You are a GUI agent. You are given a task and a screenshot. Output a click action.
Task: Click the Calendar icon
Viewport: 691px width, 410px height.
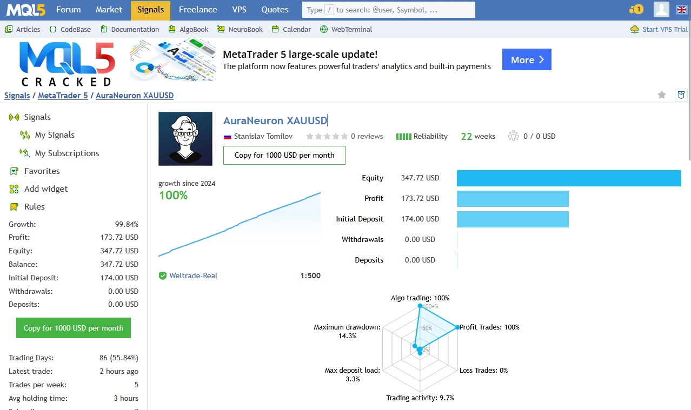click(x=275, y=29)
